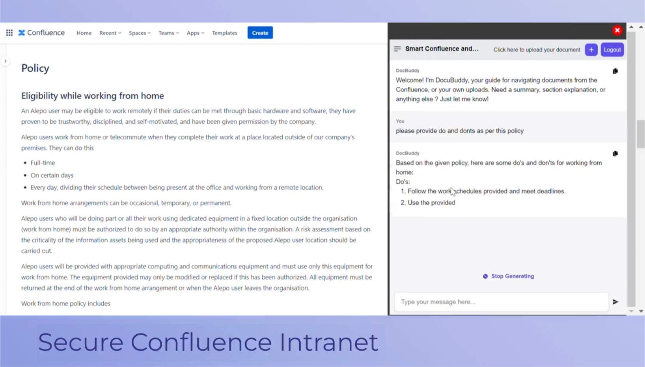Copy DocBuddy's welcome message

(615, 71)
